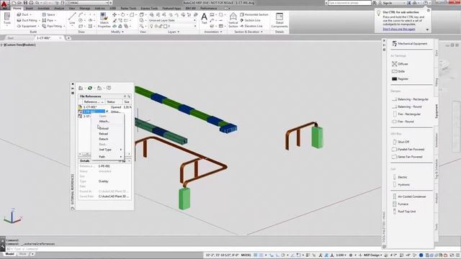Select the Line drawing tool

pyautogui.click(x=72, y=18)
